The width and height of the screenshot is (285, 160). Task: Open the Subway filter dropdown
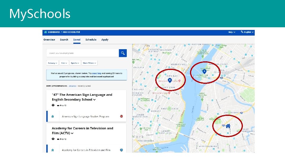tap(53, 63)
